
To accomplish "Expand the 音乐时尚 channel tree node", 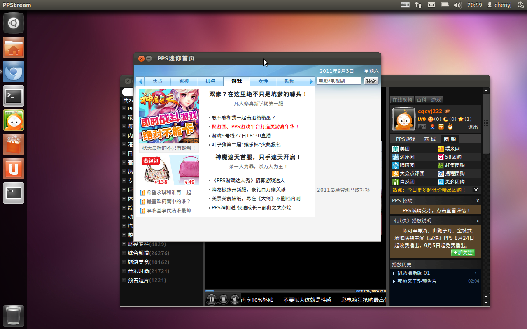I will pyautogui.click(x=124, y=271).
